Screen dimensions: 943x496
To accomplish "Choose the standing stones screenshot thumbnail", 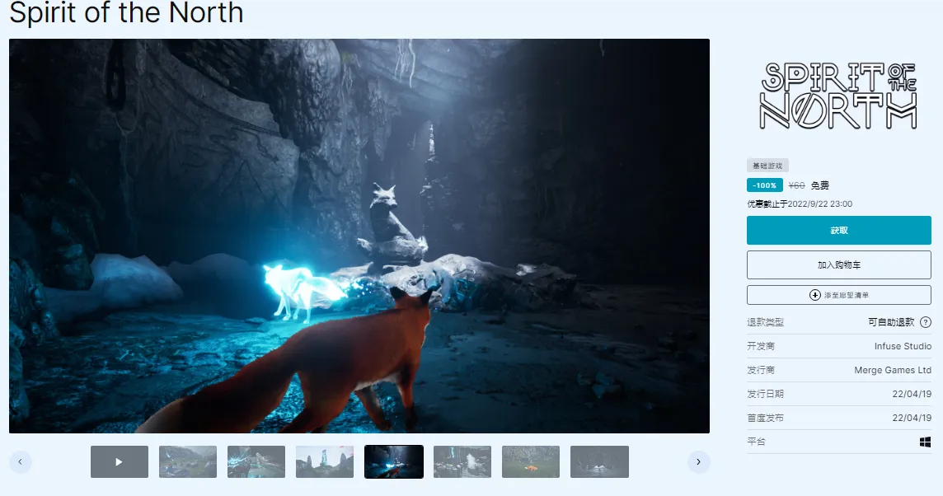I will (x=325, y=461).
